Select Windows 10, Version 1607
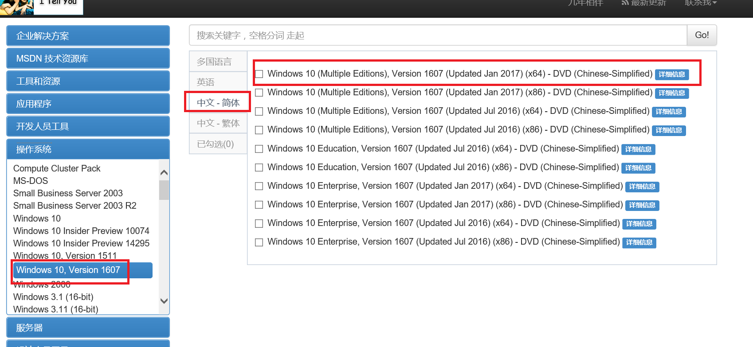Viewport: 753px width, 347px height. coord(83,270)
